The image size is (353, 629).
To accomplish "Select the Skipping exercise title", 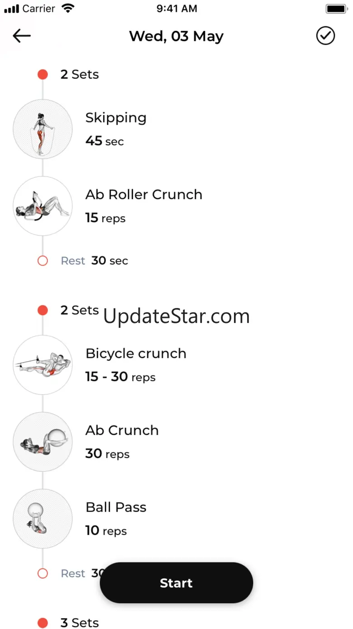I will click(116, 118).
